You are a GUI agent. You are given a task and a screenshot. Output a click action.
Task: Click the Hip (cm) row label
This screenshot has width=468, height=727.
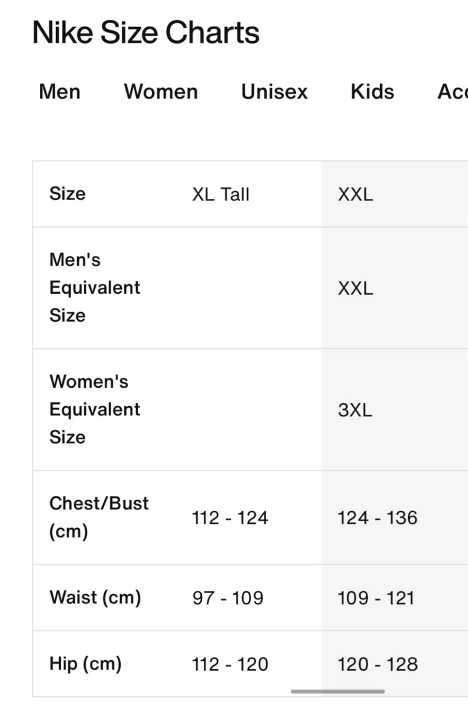click(85, 664)
